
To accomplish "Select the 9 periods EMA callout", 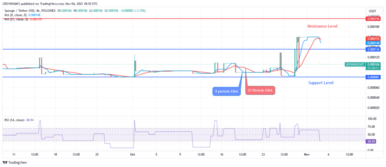I will coord(227,91).
